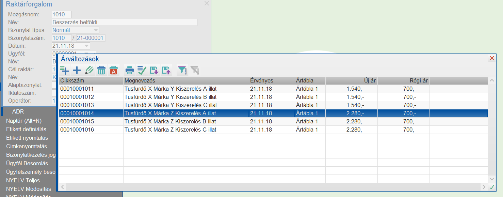This screenshot has width=503, height=197.
Task: Click the checklist with green checkmark icon
Action: (142, 70)
